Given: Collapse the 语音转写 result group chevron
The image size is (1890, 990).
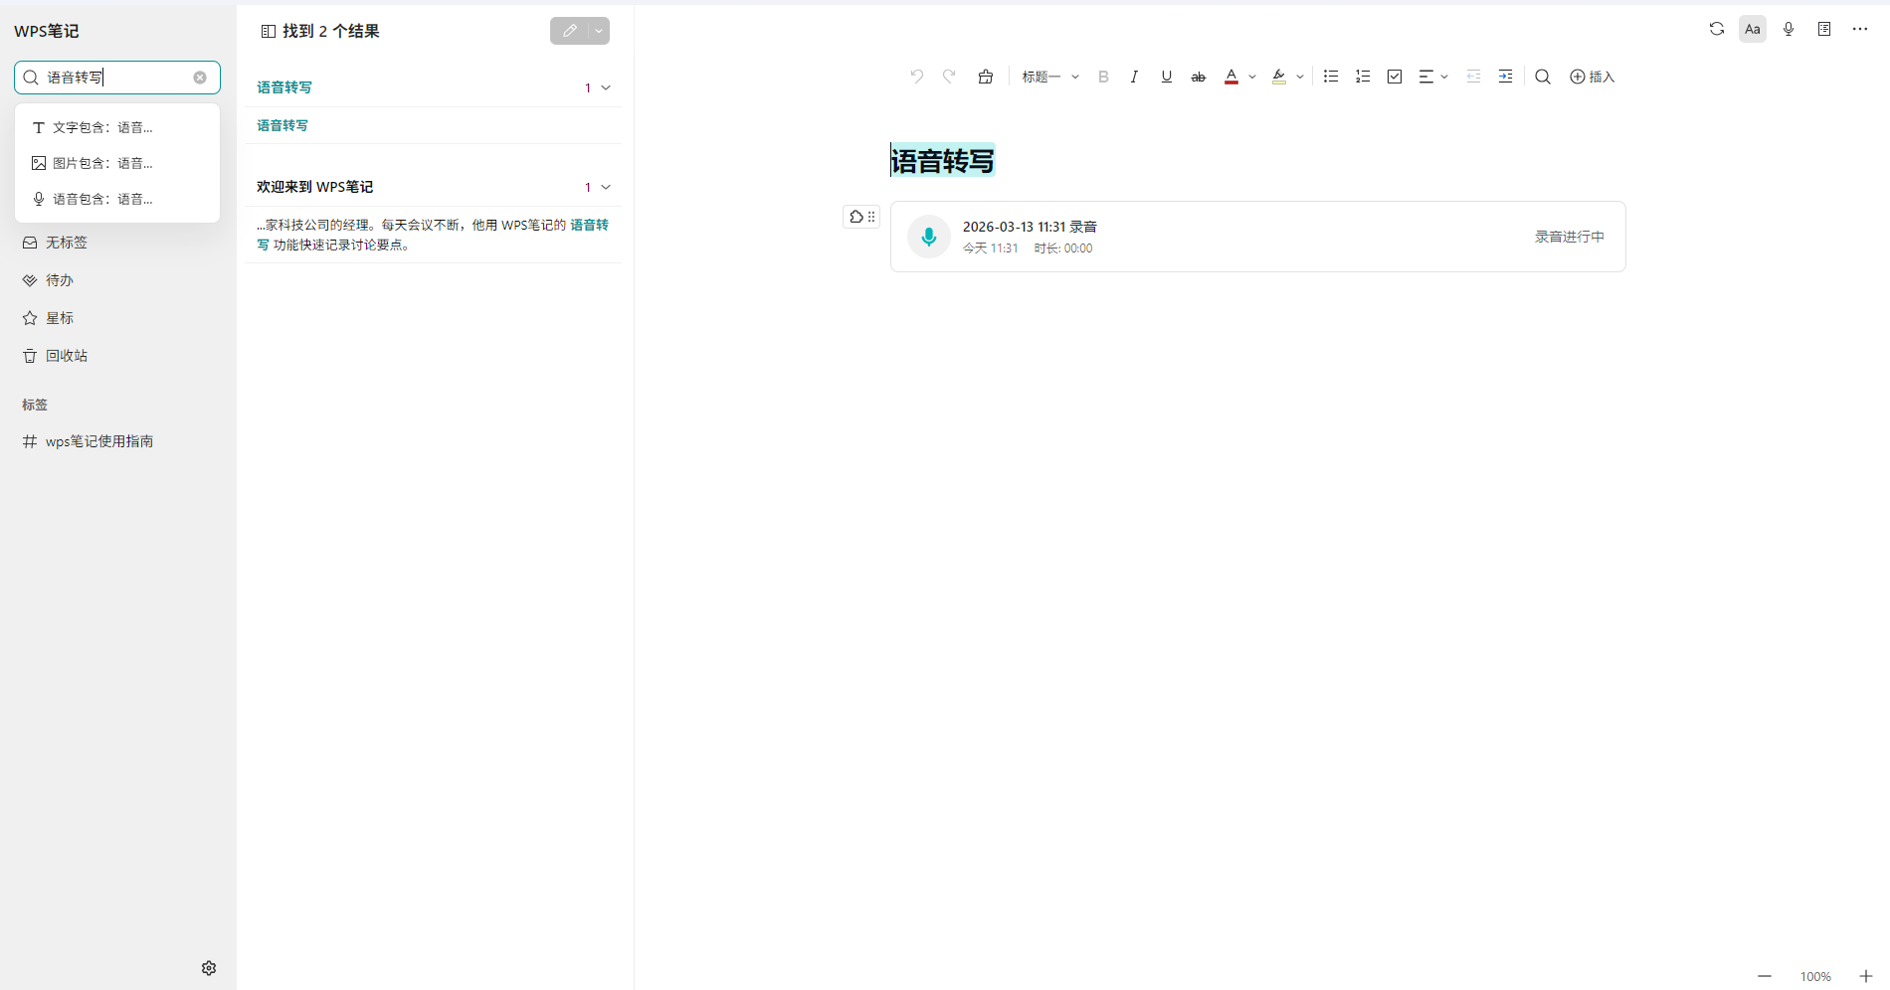Looking at the screenshot, I should 606,87.
